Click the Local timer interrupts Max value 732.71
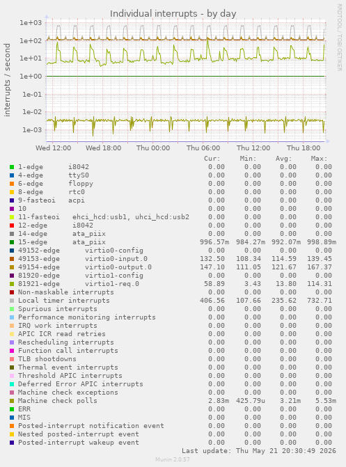346x467 pixels. point(320,301)
